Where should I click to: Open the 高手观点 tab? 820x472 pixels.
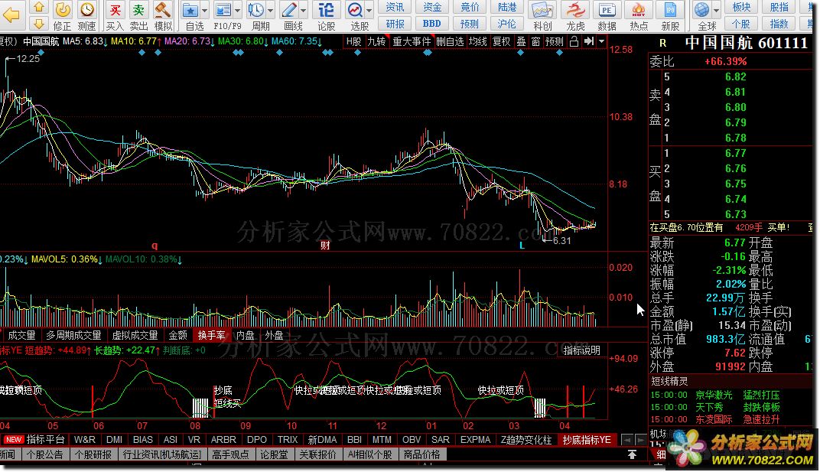coord(230,454)
